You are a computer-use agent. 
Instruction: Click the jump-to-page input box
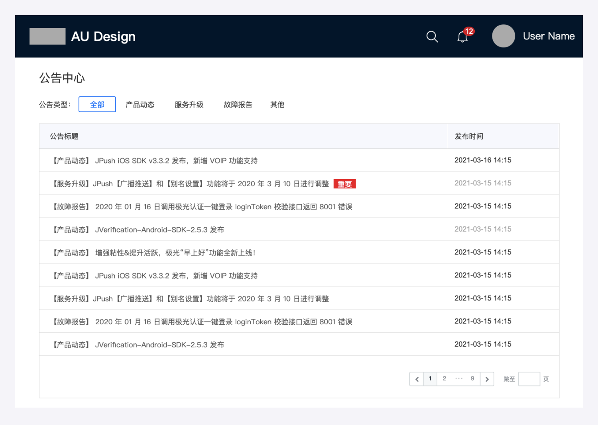529,379
